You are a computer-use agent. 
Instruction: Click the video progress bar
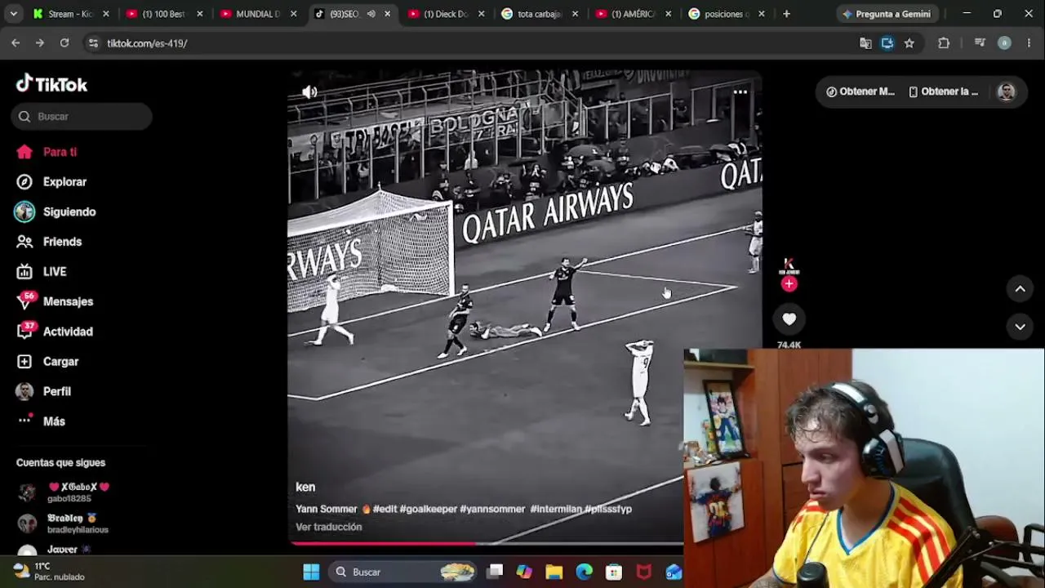pyautogui.click(x=487, y=543)
